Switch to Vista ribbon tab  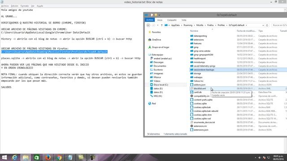184,20
